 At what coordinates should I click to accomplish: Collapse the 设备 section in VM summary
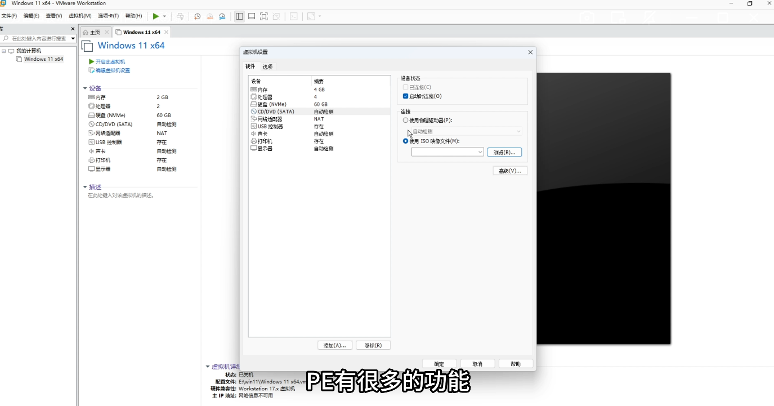pyautogui.click(x=85, y=88)
